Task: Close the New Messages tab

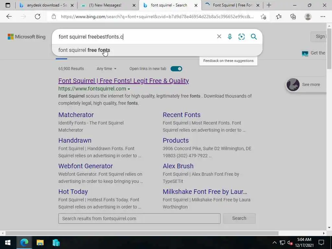Action: (134, 5)
